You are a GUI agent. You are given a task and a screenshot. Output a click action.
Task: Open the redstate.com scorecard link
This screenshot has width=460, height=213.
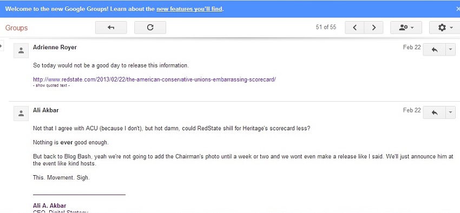[x=154, y=79]
